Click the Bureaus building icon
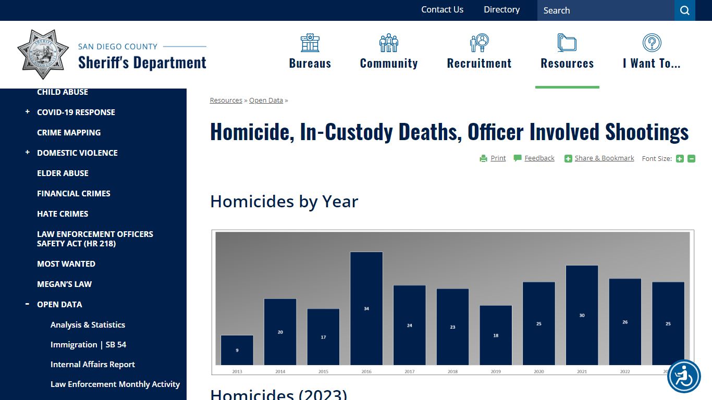This screenshot has height=400, width=712. 310,43
